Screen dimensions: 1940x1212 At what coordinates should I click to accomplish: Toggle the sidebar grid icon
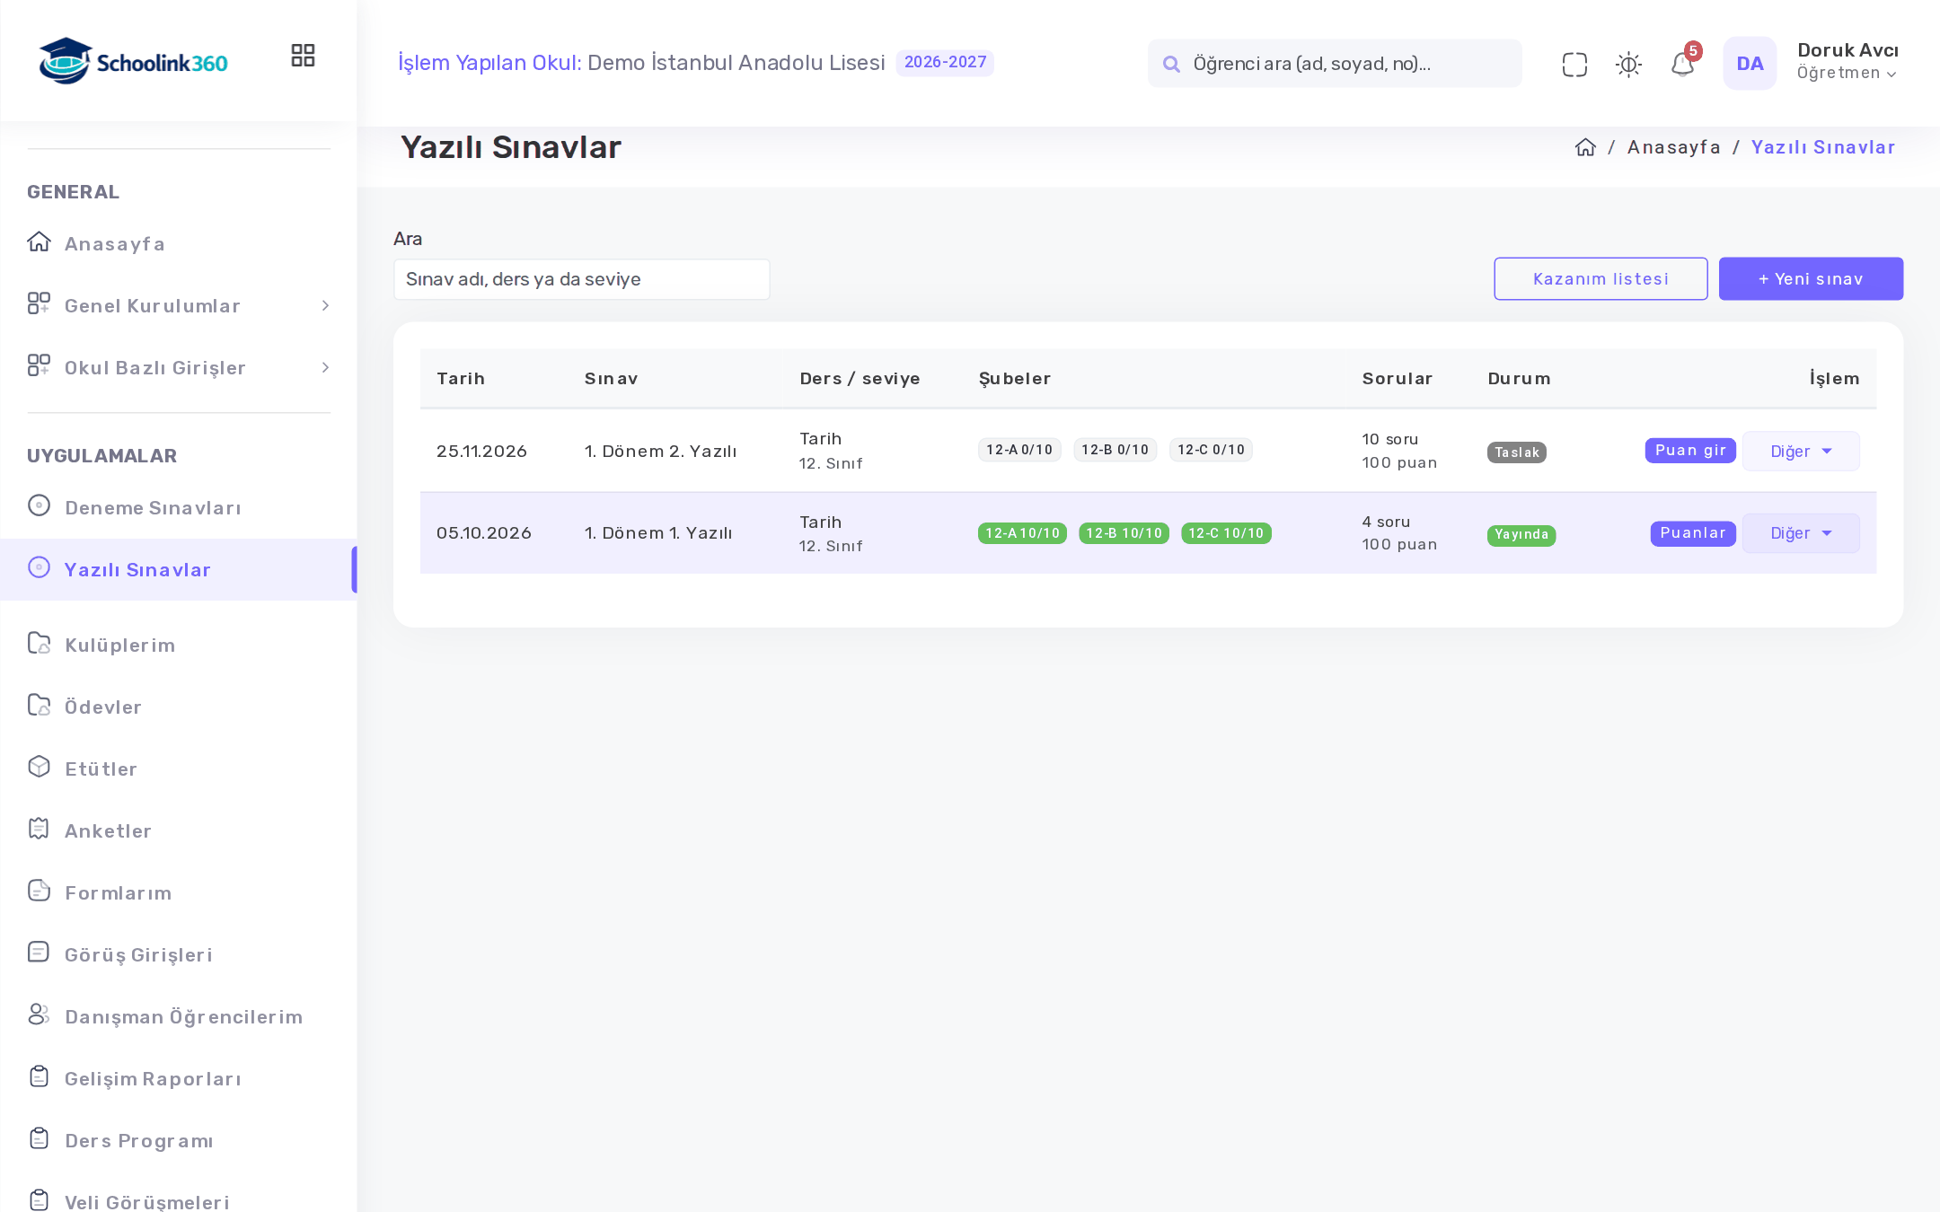point(303,56)
